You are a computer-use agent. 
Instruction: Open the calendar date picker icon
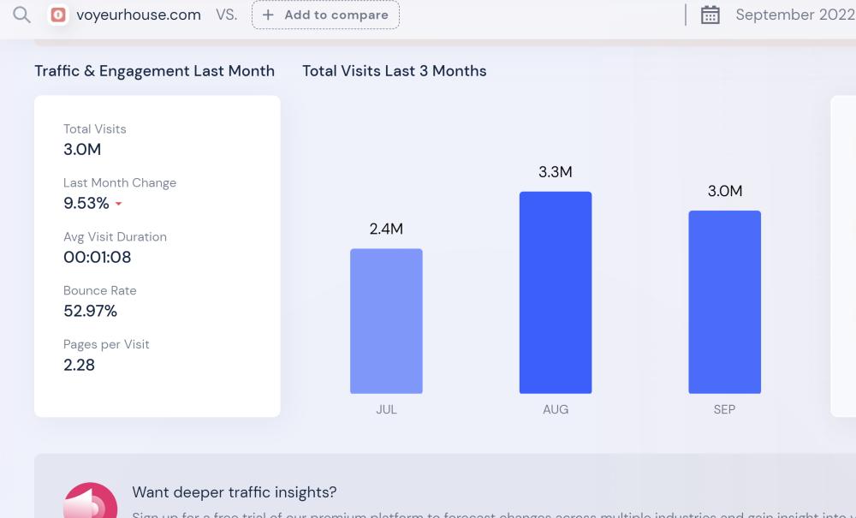pos(710,15)
